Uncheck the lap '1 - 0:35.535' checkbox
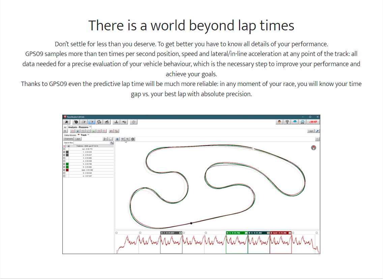The height and width of the screenshot is (279, 383). coord(64,152)
